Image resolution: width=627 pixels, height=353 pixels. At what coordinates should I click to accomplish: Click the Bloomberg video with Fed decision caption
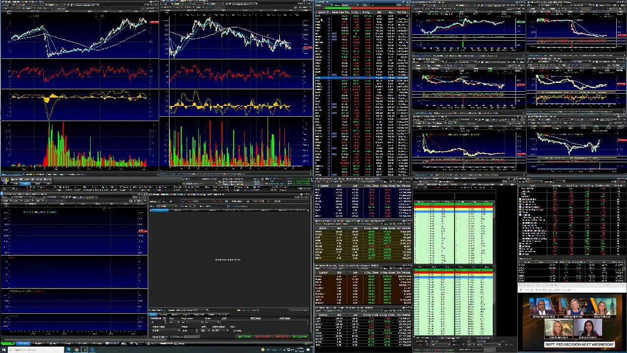coord(573,321)
